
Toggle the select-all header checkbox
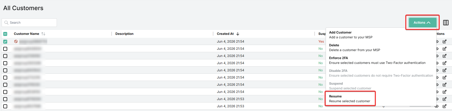click(x=5, y=34)
